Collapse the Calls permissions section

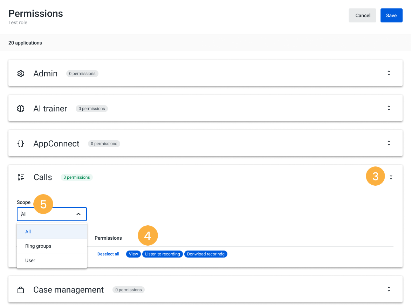391,178
